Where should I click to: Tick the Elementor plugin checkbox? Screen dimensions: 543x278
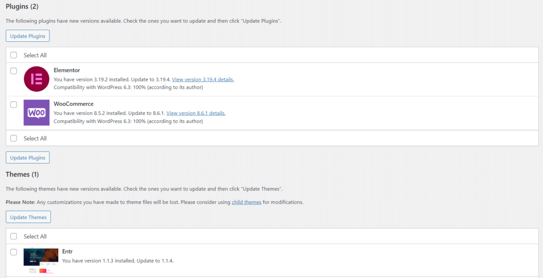point(13,71)
